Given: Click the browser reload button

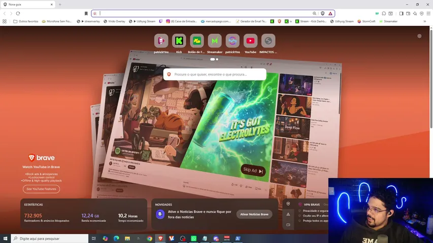Looking at the screenshot, I should click(x=18, y=14).
